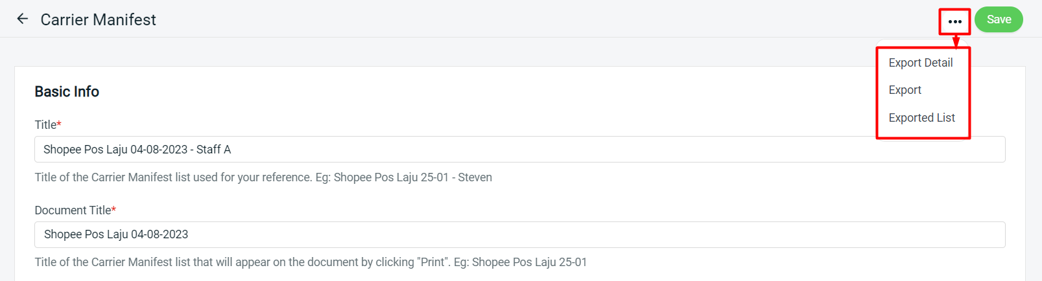Click the Carrier Manifest page heading

coord(98,20)
